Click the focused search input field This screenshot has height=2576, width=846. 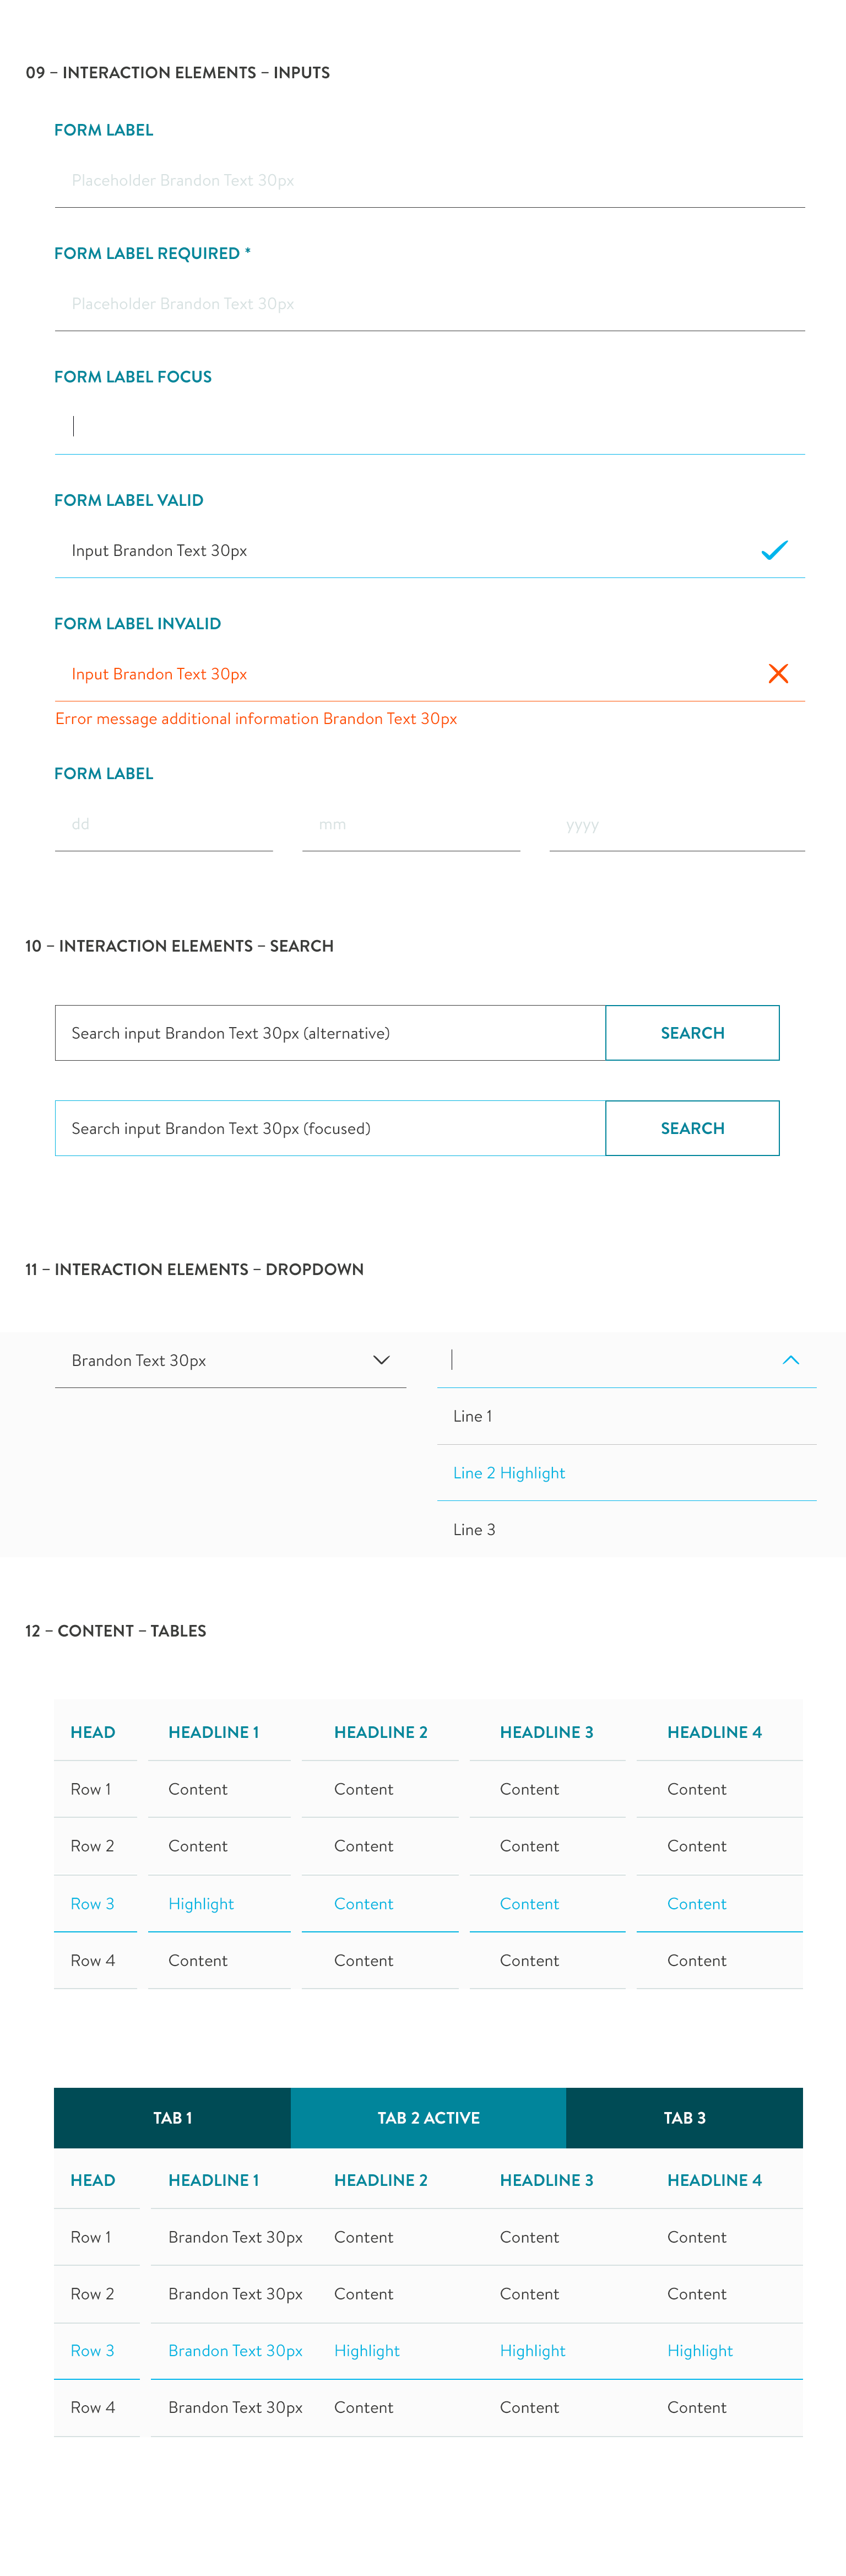point(330,1129)
